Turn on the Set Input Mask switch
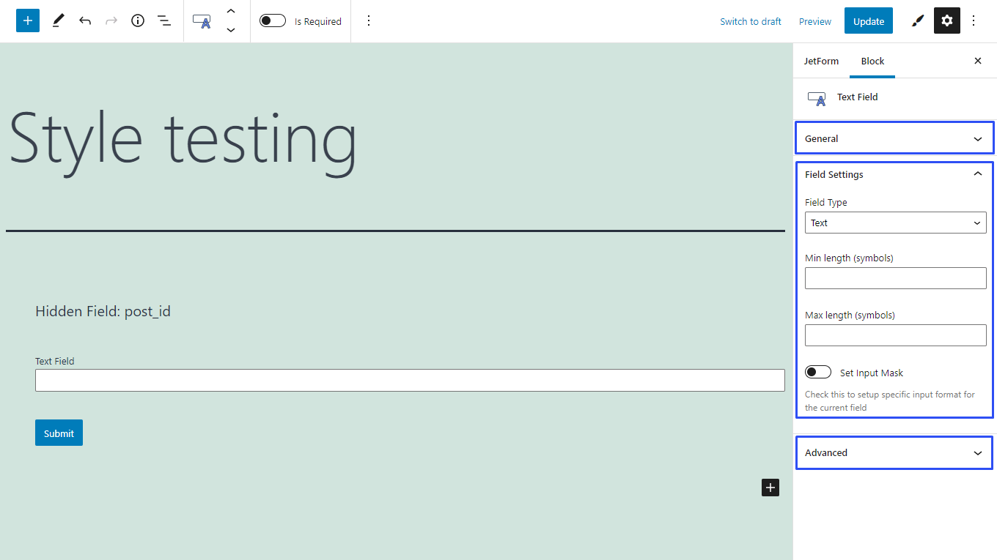The width and height of the screenshot is (997, 560). click(x=817, y=371)
